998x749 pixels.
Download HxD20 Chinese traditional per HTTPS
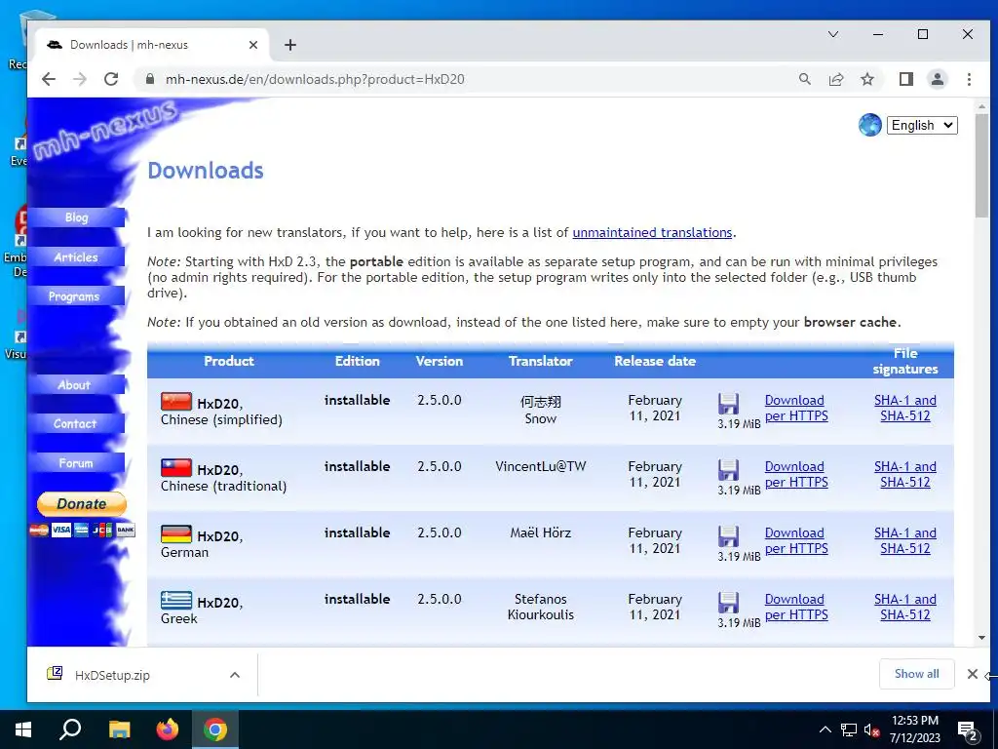(795, 474)
